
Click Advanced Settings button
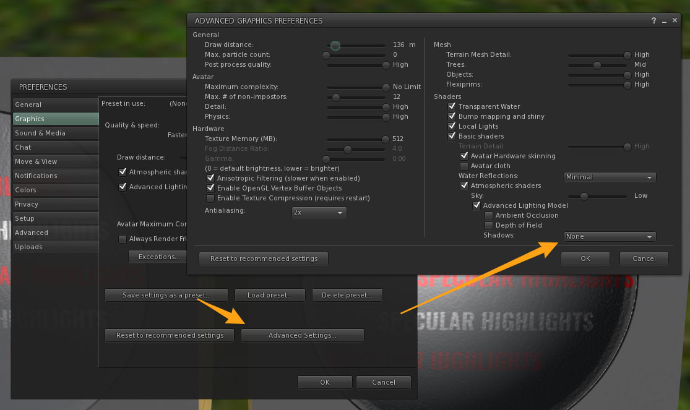point(303,335)
